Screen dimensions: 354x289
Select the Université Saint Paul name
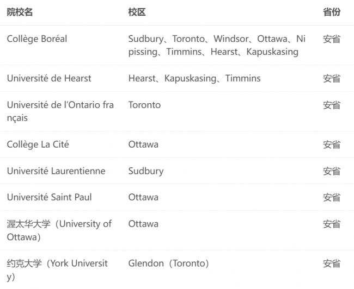point(49,197)
